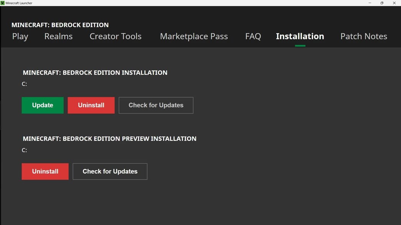The image size is (401, 225).
Task: Switch to the Play tab
Action: pos(20,36)
